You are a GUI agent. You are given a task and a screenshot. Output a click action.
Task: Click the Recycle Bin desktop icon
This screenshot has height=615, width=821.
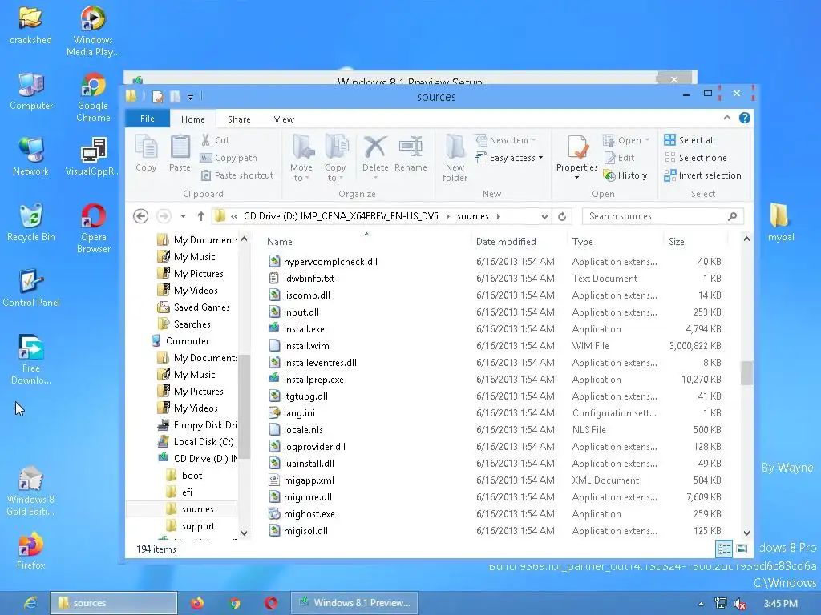[31, 223]
